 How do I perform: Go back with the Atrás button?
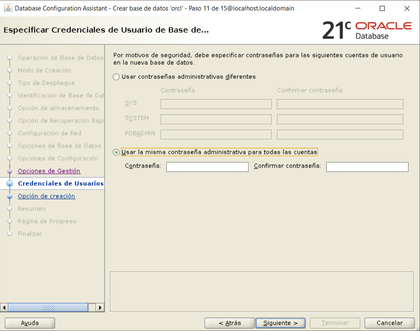[x=230, y=323]
